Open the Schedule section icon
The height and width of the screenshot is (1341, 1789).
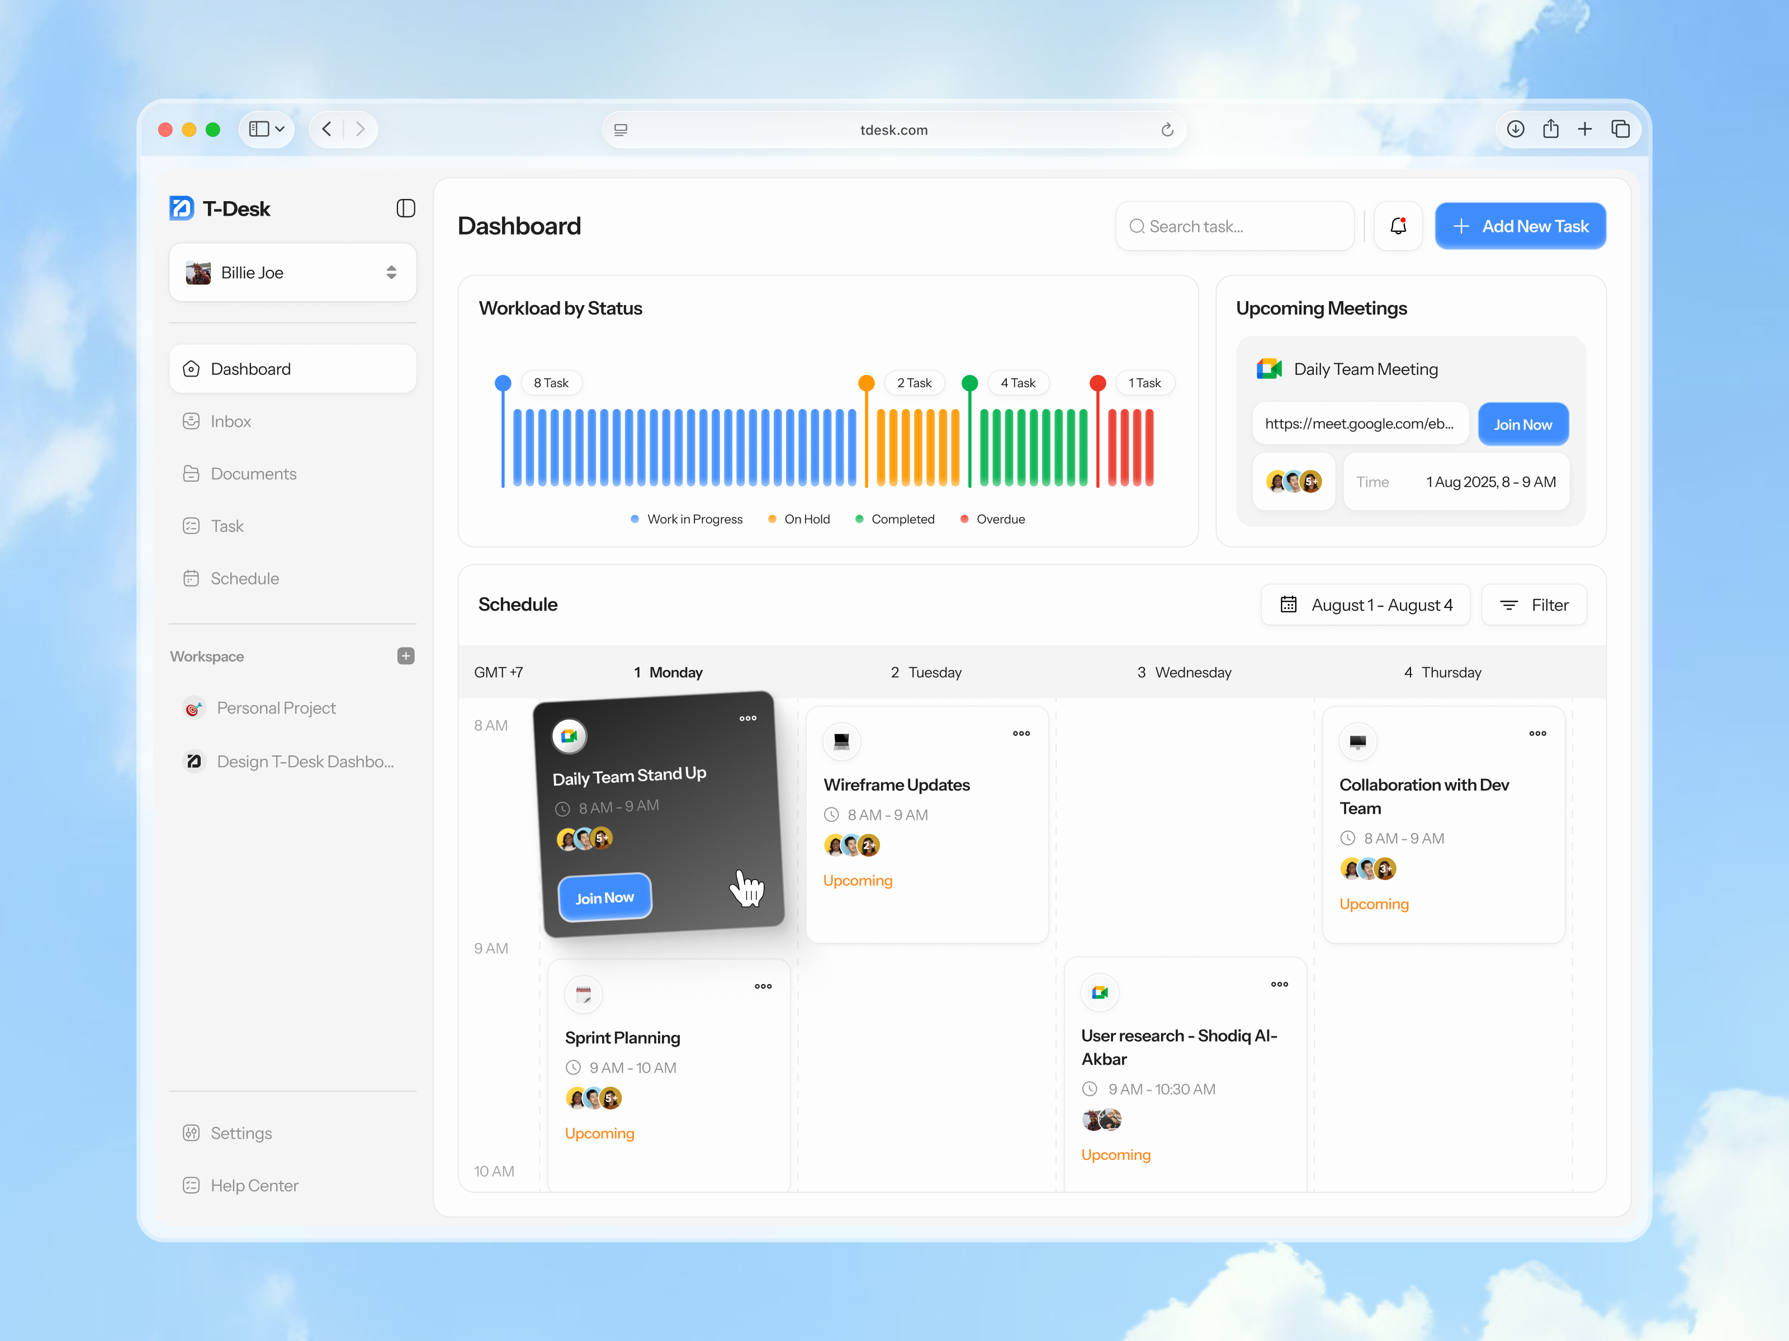[191, 578]
